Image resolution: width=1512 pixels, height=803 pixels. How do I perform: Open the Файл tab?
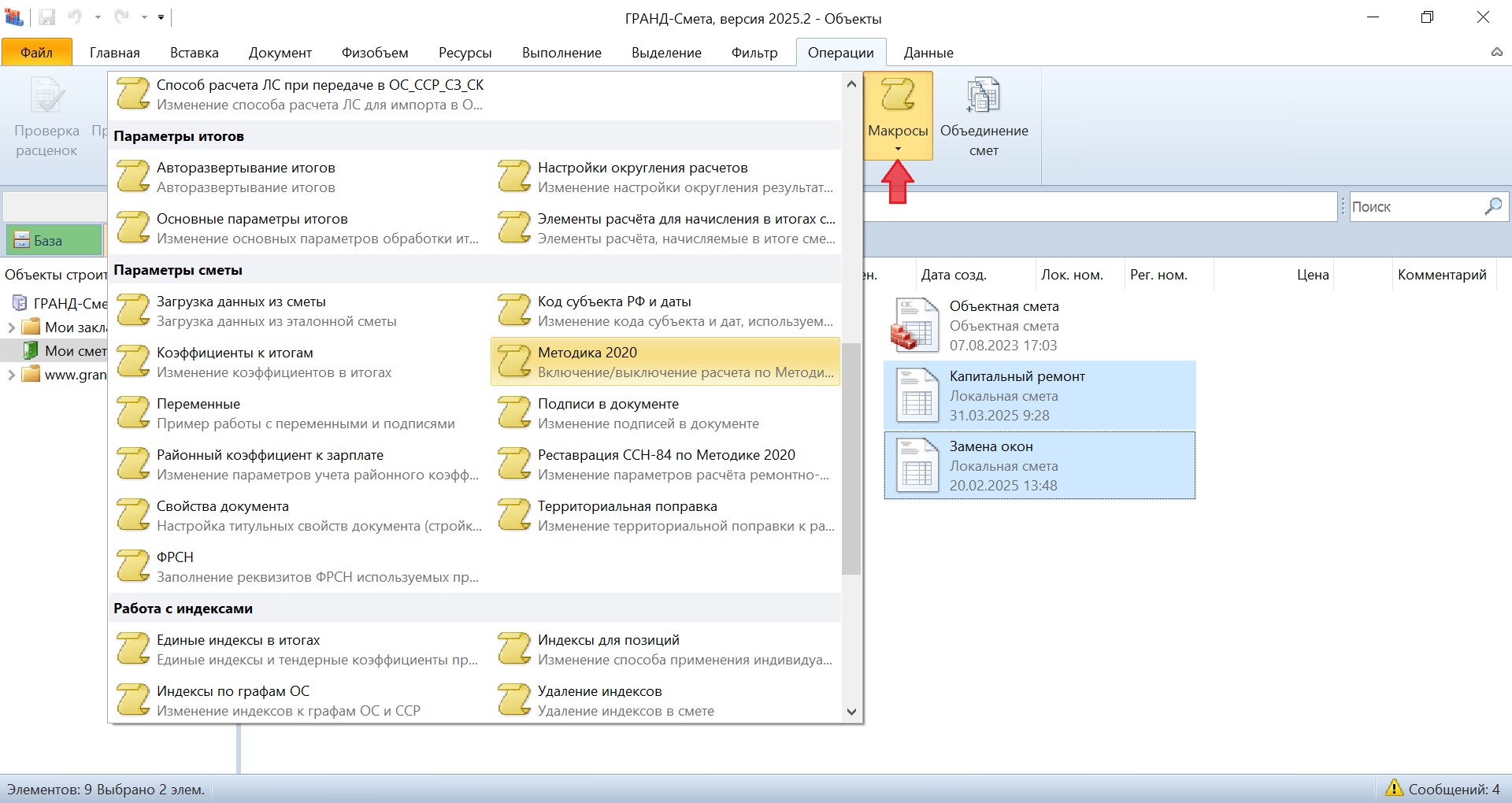pos(36,53)
